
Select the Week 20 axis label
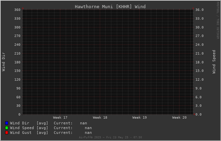click(179, 117)
